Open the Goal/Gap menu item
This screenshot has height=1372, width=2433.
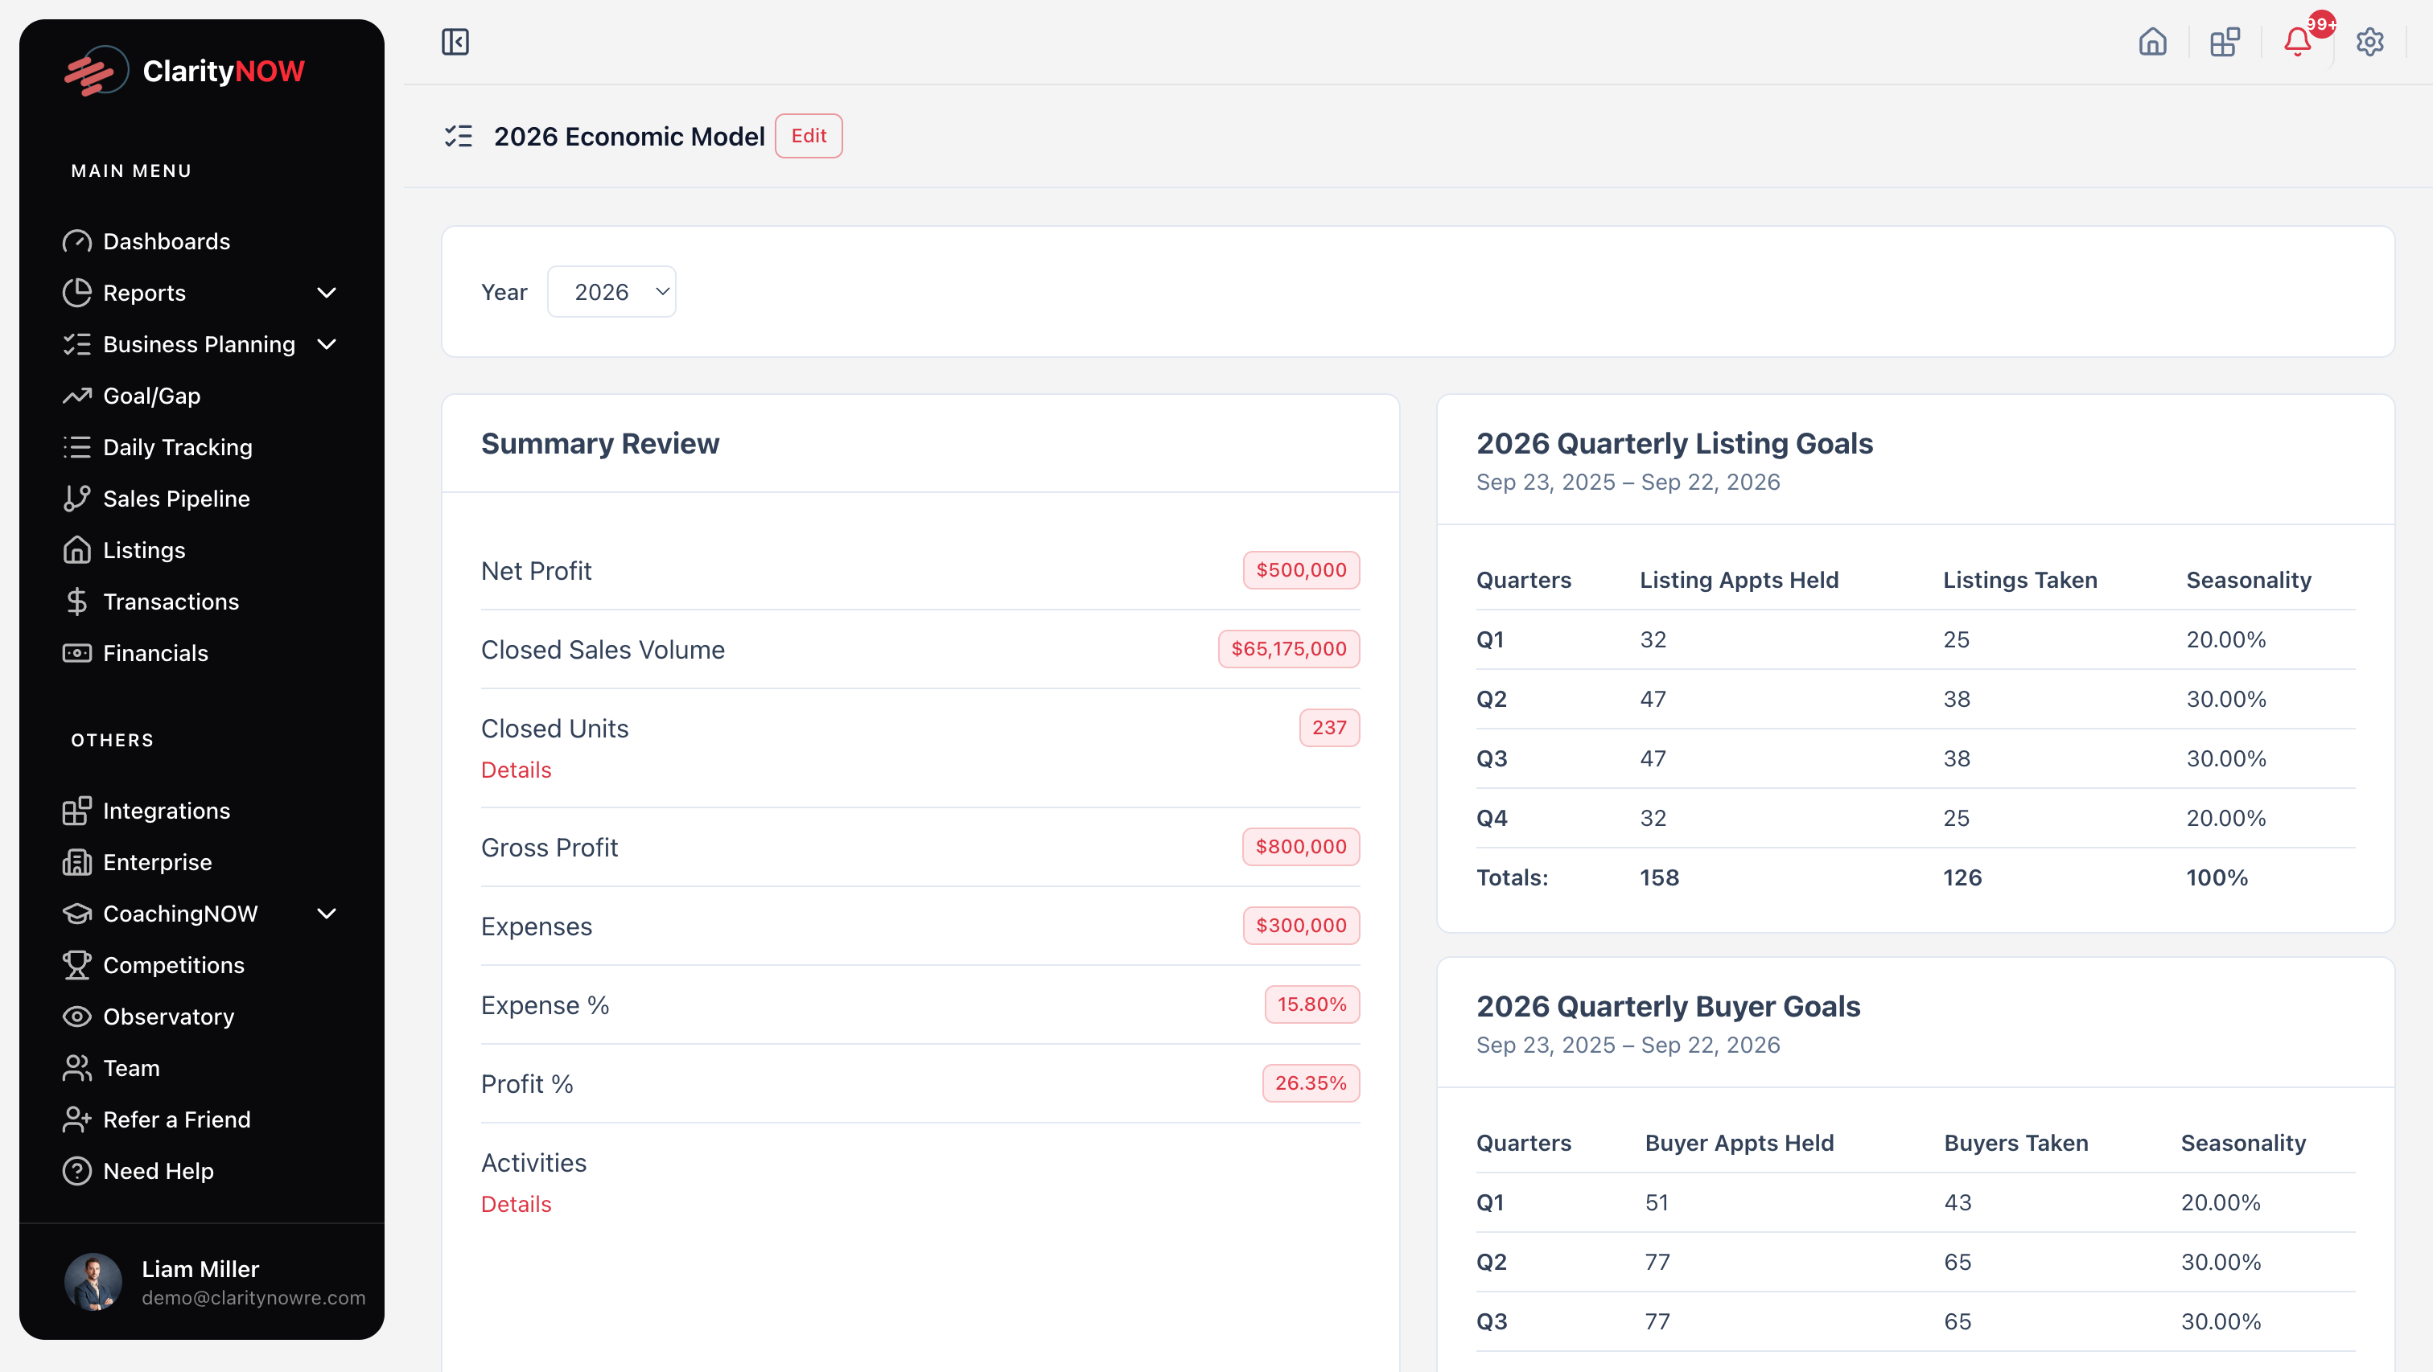coord(151,396)
